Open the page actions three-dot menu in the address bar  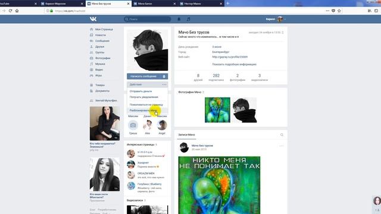point(327,11)
